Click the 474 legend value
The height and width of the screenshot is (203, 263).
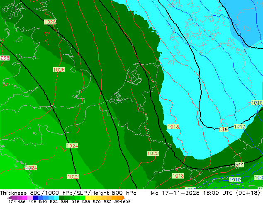point(12,201)
